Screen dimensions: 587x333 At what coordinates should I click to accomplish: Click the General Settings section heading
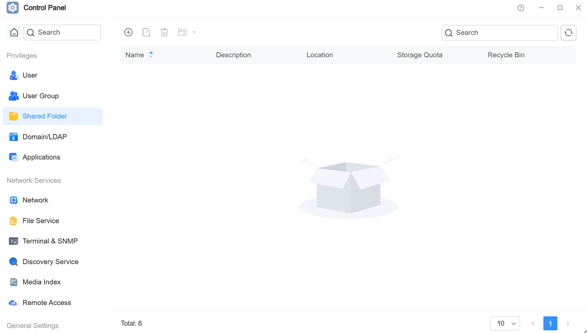(33, 326)
